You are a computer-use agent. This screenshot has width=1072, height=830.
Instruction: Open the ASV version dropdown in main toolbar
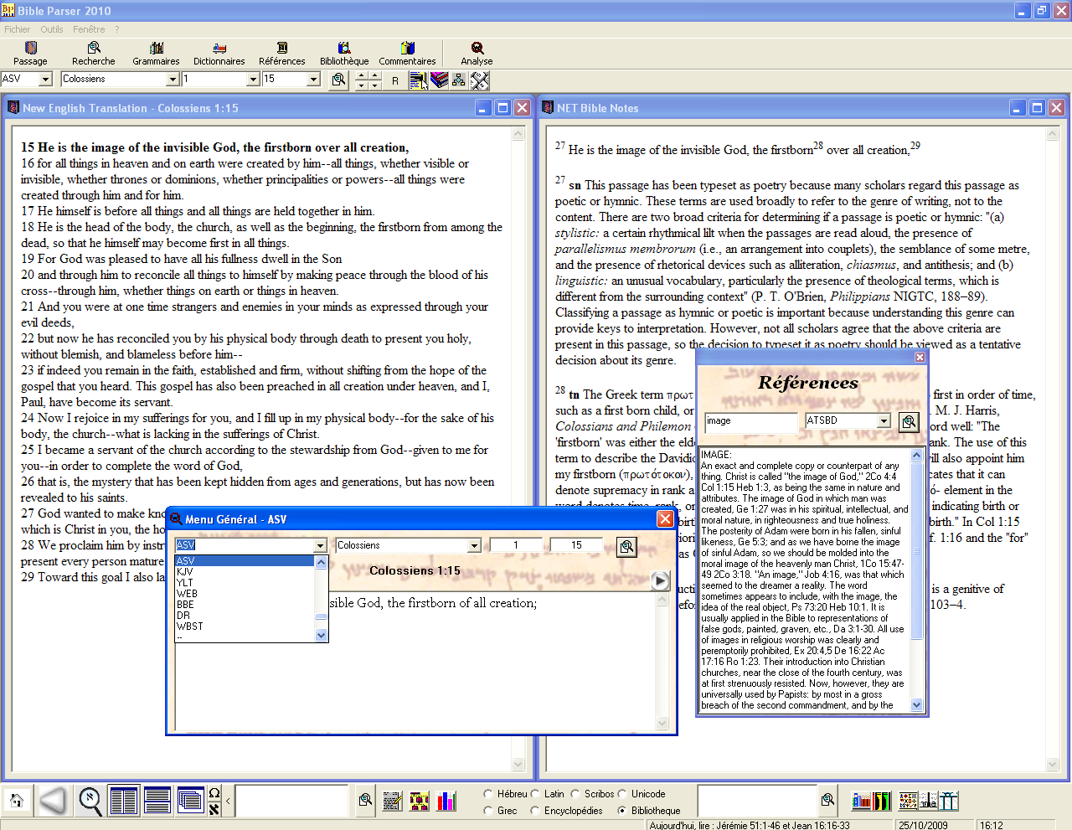pyautogui.click(x=46, y=79)
